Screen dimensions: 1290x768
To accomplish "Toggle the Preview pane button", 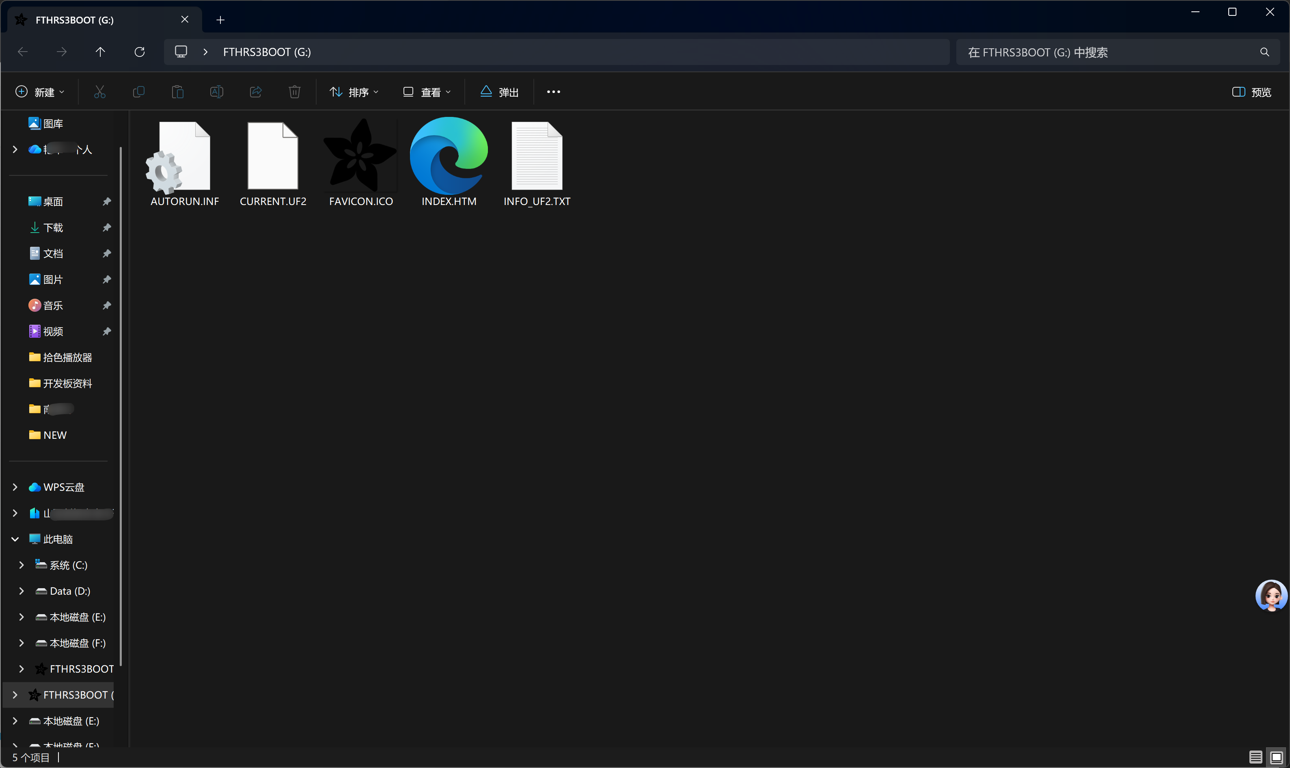I will tap(1252, 92).
